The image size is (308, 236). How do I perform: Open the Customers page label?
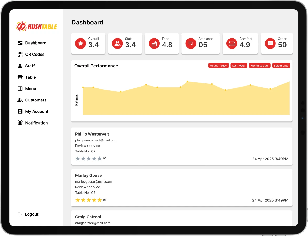[x=36, y=100]
